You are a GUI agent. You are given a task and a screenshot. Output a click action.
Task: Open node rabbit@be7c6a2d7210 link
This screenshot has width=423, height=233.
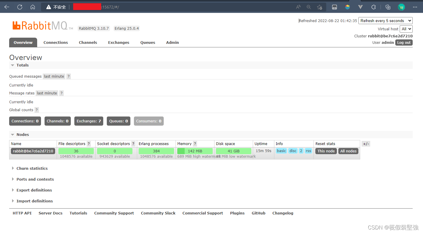pos(33,151)
